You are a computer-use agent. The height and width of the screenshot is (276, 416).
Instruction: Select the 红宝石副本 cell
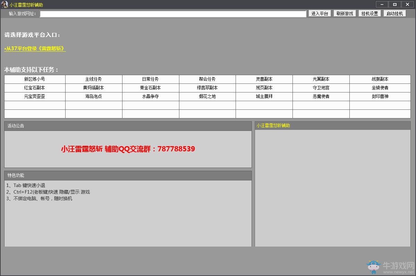[x=35, y=88]
